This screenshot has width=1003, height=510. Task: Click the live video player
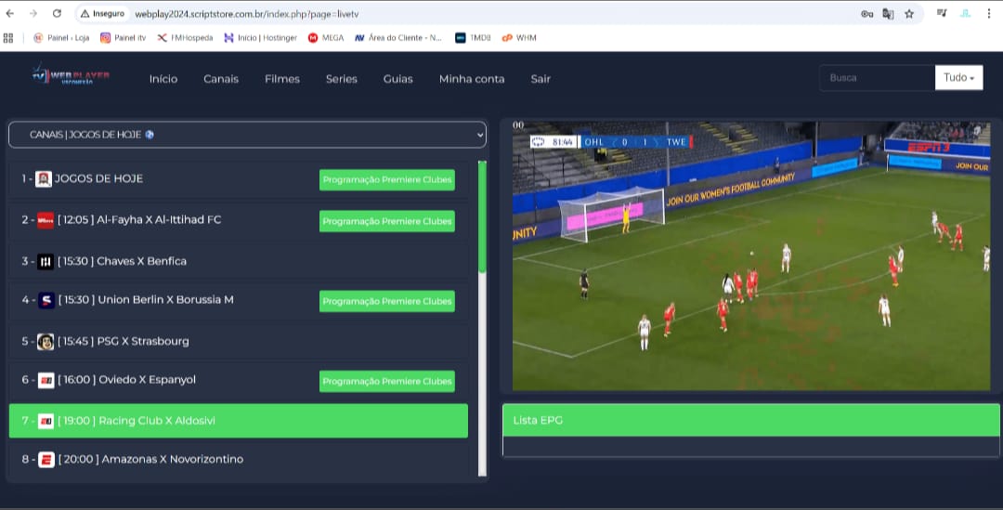tap(750, 255)
